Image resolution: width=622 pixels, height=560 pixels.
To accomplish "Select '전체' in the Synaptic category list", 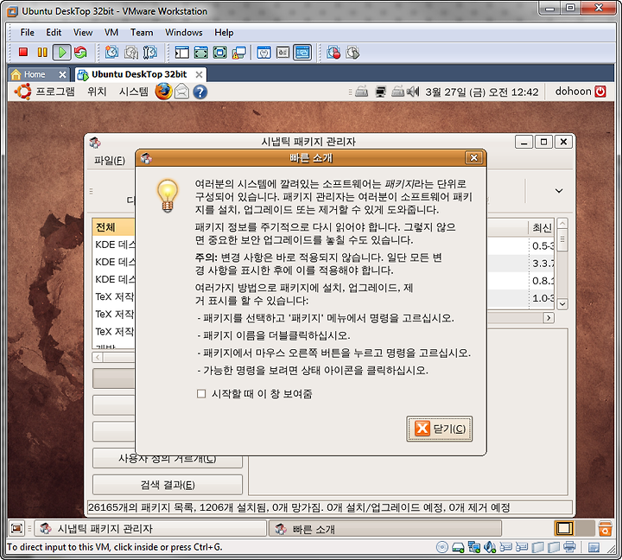I will point(113,227).
